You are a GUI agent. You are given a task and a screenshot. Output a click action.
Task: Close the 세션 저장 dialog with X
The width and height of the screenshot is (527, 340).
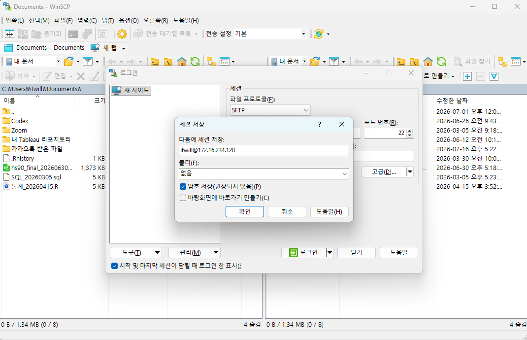tap(342, 125)
